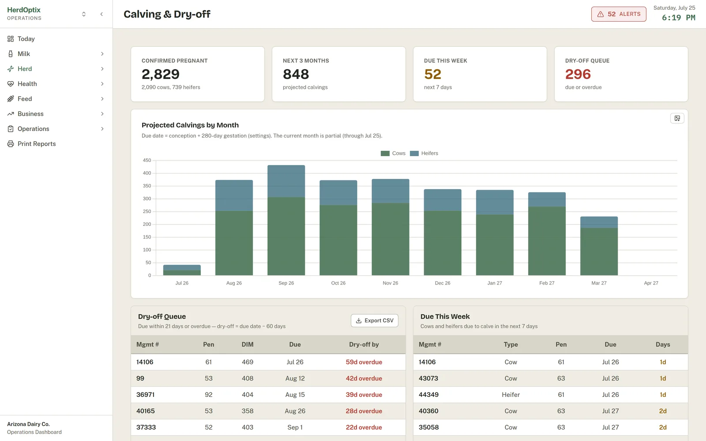Click the Aug 26 chart bar
706x441 pixels.
pos(234,228)
